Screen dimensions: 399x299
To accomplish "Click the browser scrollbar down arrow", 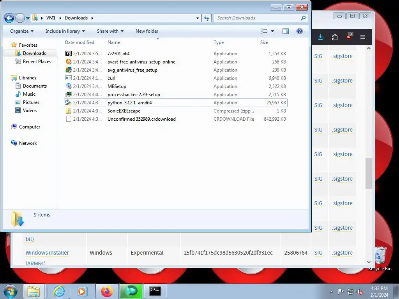I will point(369,262).
